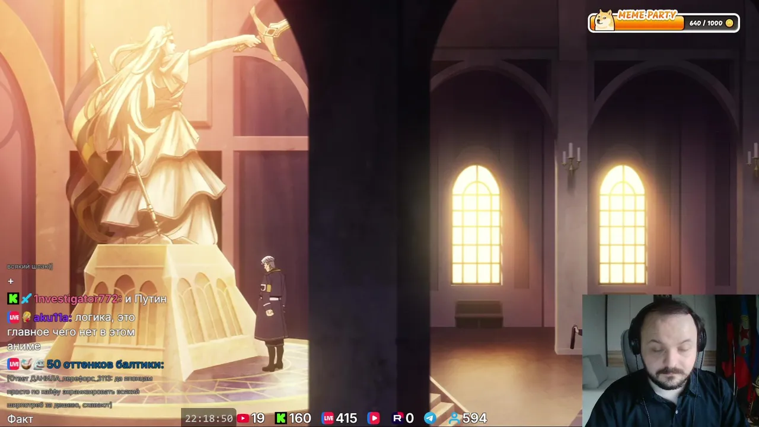The width and height of the screenshot is (759, 427).
Task: Click aku11a's message about логика
Action: (71, 332)
